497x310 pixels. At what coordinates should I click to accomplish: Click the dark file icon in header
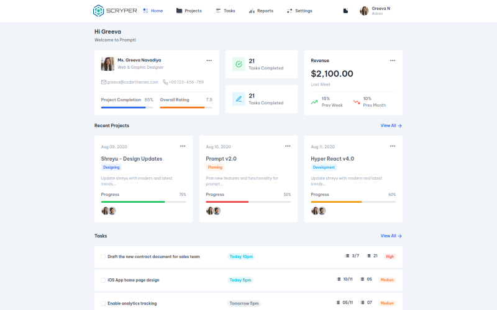point(345,11)
